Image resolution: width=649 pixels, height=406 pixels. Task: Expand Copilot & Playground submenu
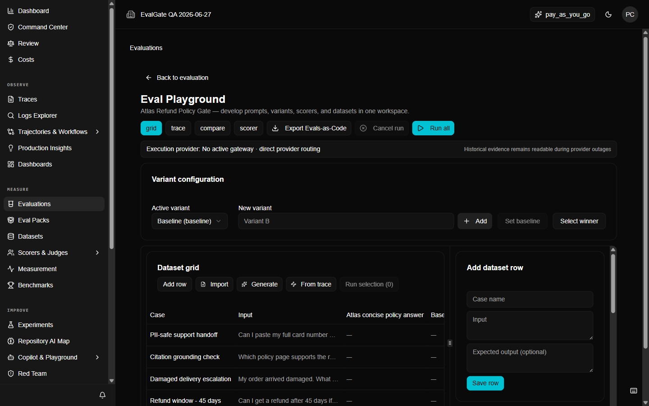[97, 357]
